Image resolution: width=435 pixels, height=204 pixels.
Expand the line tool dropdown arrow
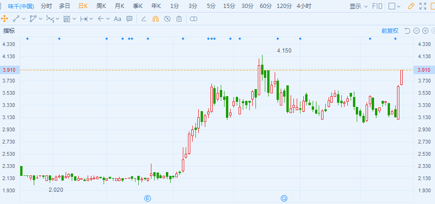(23, 19)
